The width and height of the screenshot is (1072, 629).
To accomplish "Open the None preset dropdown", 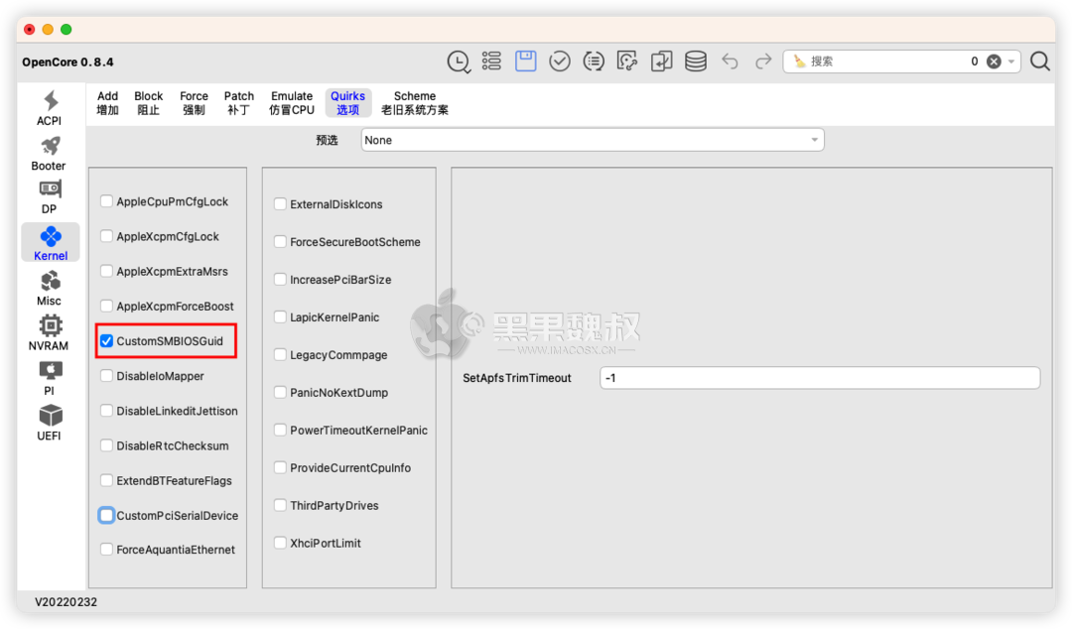I will point(592,139).
